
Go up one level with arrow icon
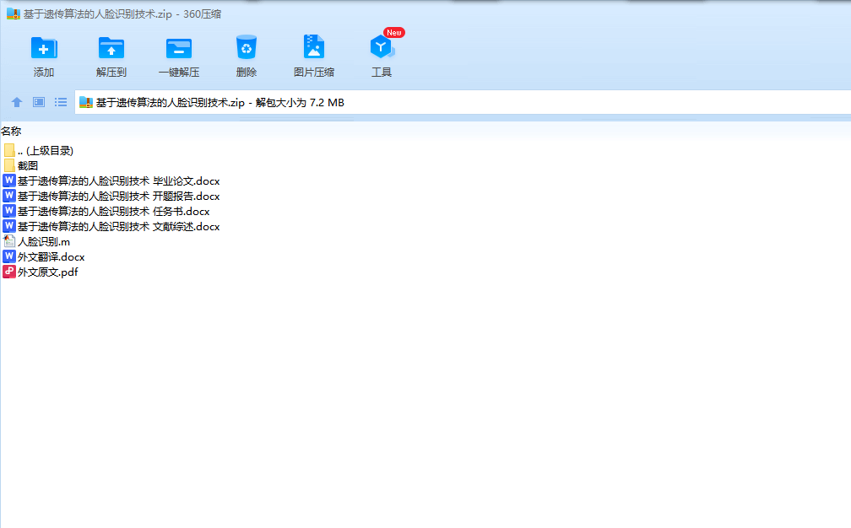click(x=17, y=102)
